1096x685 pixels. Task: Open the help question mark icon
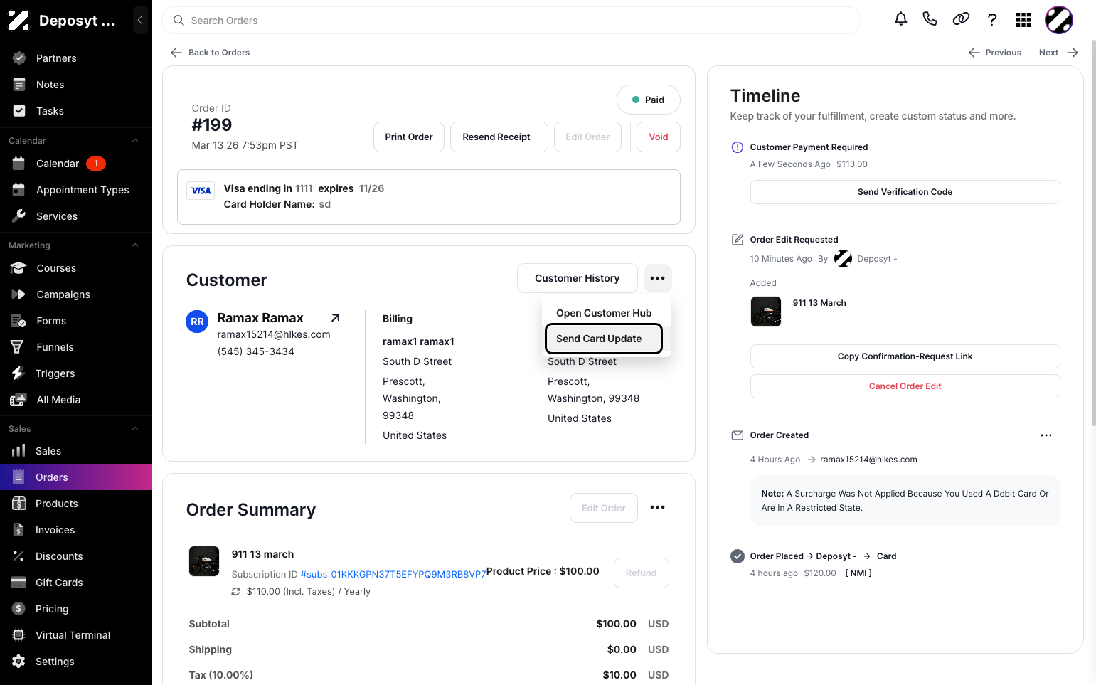[x=992, y=20]
